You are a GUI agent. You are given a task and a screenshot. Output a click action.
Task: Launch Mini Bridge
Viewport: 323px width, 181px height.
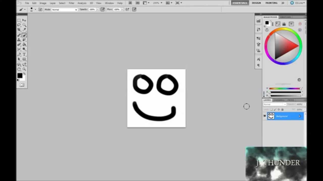tap(138, 3)
